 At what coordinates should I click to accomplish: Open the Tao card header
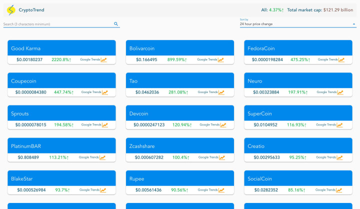pyautogui.click(x=180, y=80)
